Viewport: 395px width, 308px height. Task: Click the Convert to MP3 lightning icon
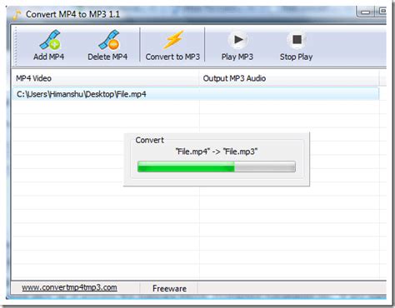(x=173, y=40)
